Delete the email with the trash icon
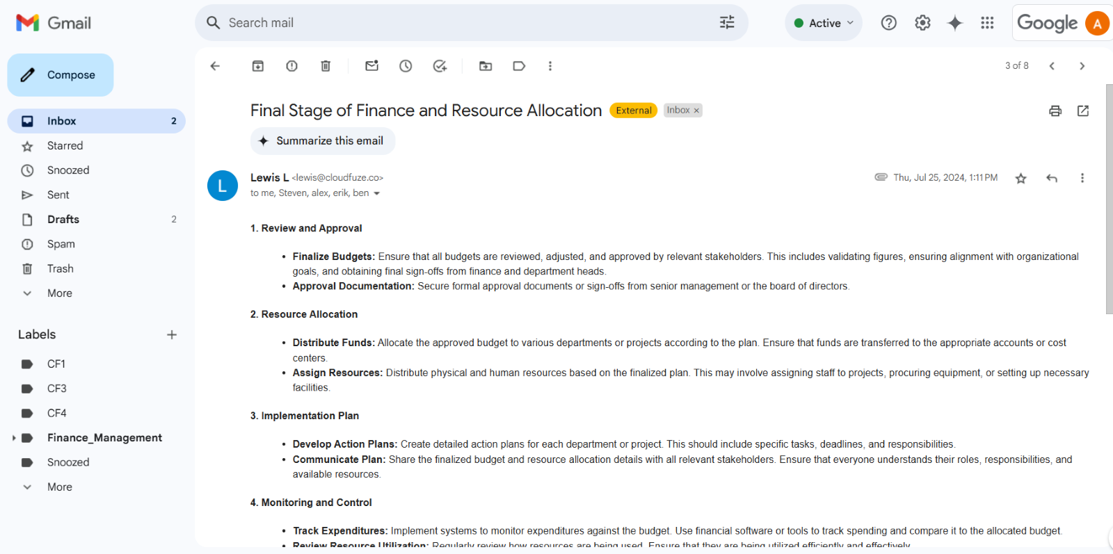This screenshot has width=1113, height=554. point(325,66)
